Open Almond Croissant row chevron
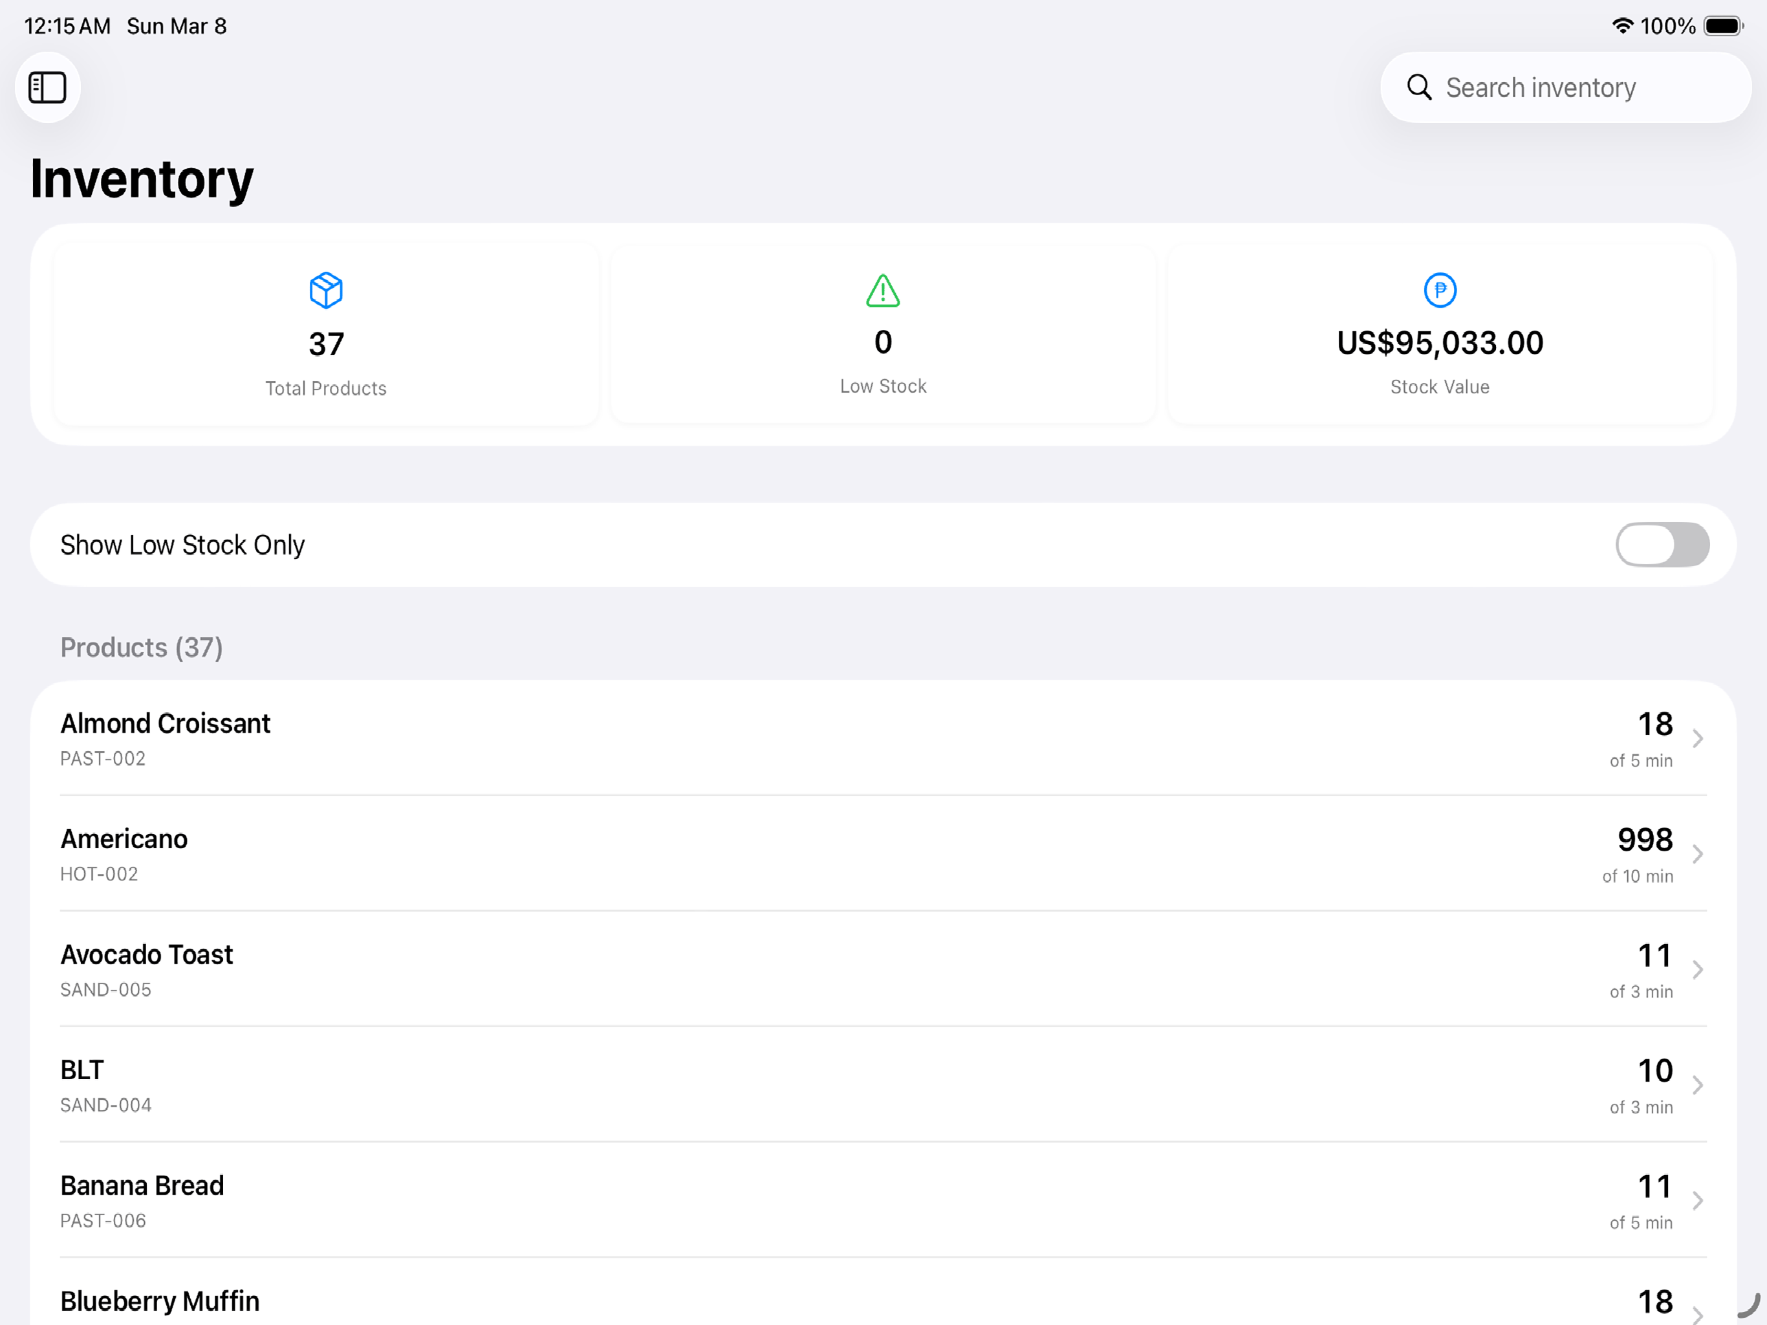This screenshot has height=1325, width=1767. point(1698,738)
